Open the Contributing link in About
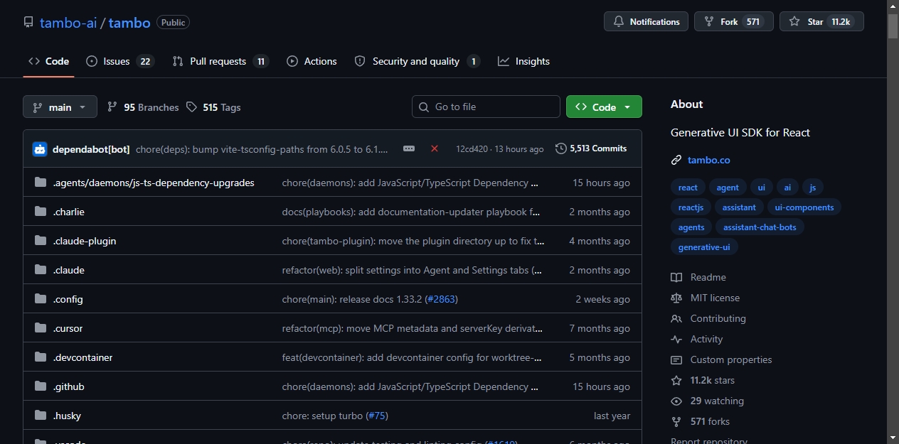The image size is (899, 444). 718,318
